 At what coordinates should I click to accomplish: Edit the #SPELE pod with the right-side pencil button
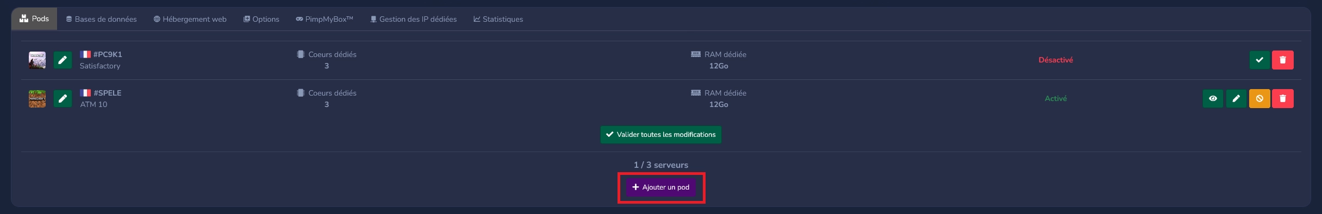coord(1236,98)
